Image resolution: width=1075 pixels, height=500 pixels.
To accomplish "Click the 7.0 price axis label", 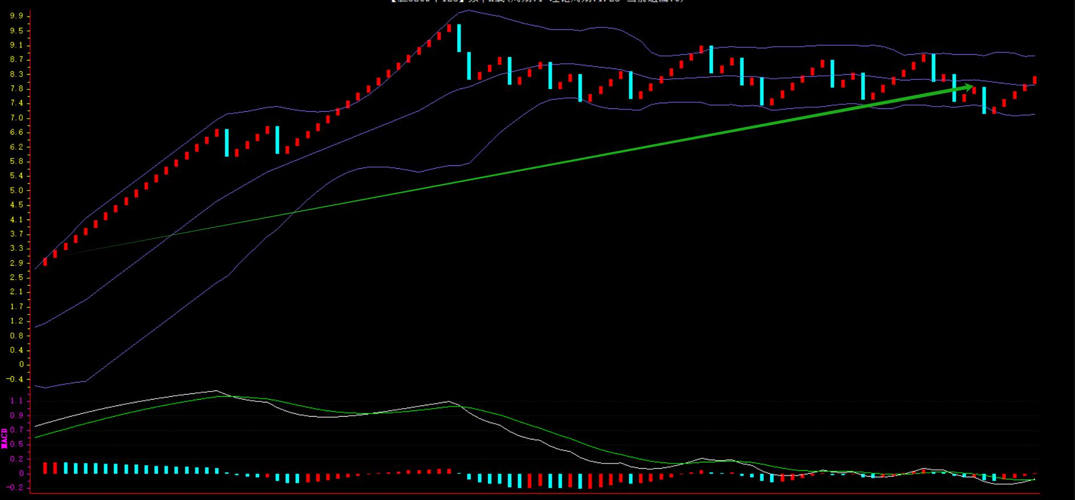I will pyautogui.click(x=17, y=118).
